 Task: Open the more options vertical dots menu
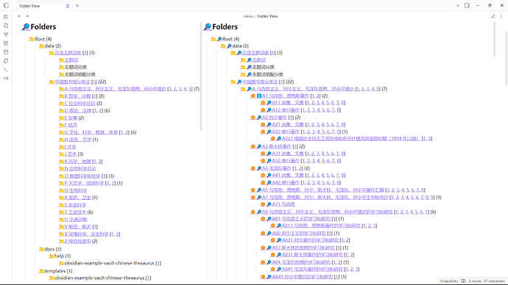(501, 16)
